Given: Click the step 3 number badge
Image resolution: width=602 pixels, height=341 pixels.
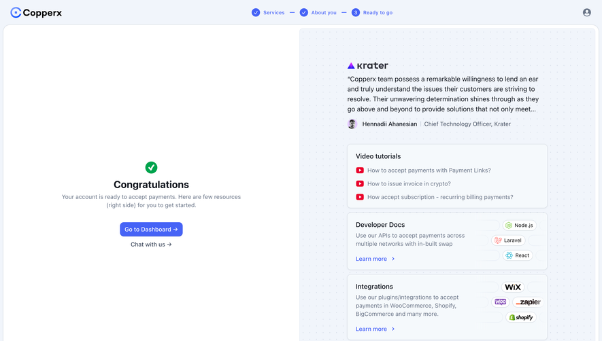Looking at the screenshot, I should (356, 13).
